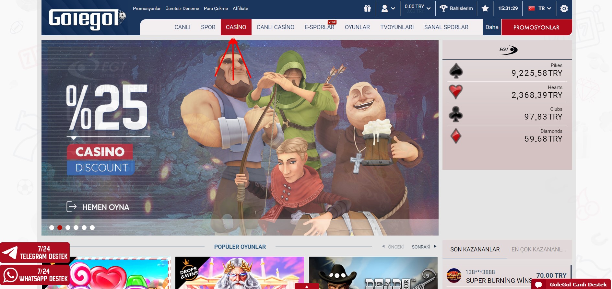Click the 15:31:29 clock display
Screen dimensions: 612x289
tap(508, 8)
